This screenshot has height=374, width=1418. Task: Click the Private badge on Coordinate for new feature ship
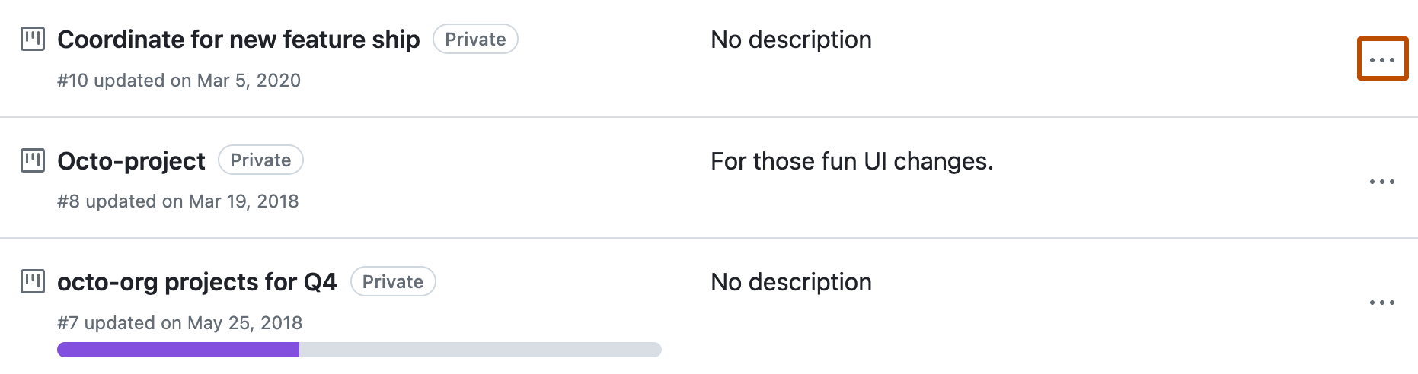pos(475,40)
